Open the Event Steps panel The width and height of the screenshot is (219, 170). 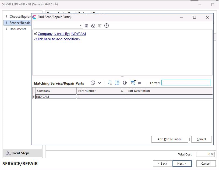click(20, 153)
